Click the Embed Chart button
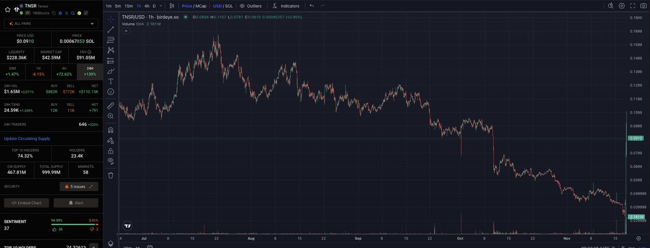This screenshot has width=650, height=248. 27,203
